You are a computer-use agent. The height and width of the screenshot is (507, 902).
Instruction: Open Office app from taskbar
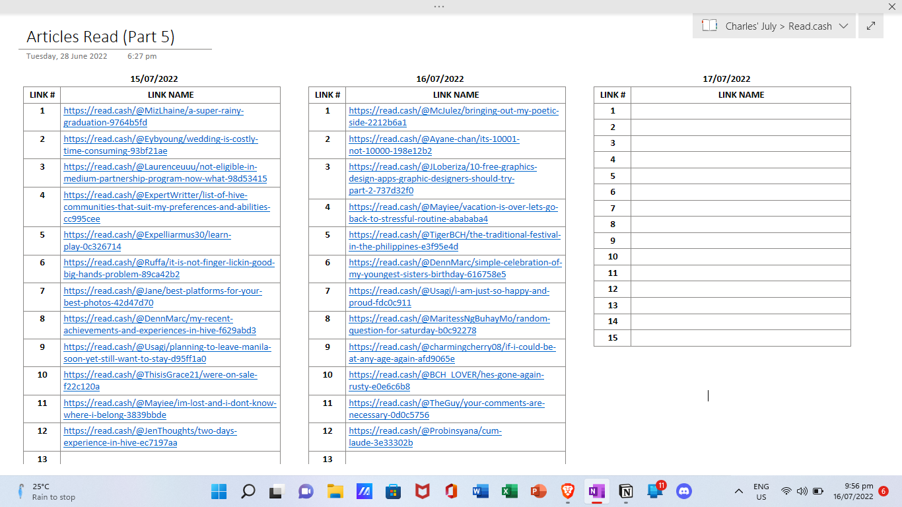coord(451,491)
